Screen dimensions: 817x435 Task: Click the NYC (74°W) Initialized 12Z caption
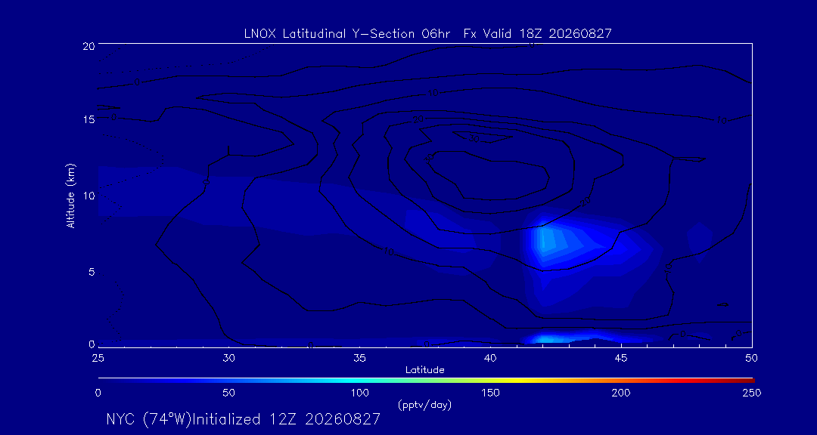point(244,419)
